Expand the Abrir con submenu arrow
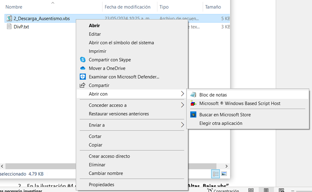The width and height of the screenshot is (312, 192). pos(183,94)
